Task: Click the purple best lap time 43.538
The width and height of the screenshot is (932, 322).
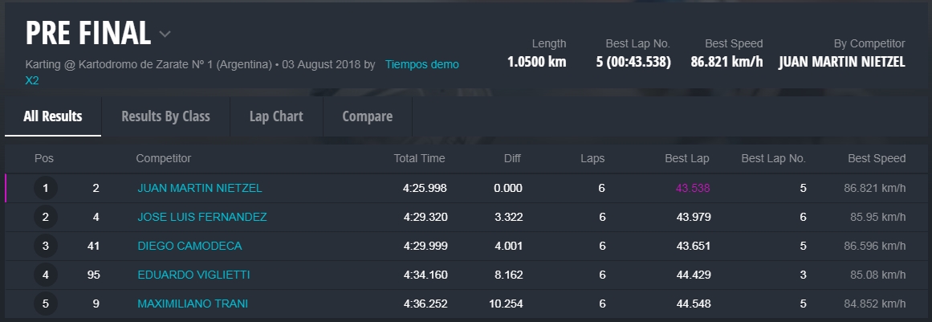Action: (693, 189)
